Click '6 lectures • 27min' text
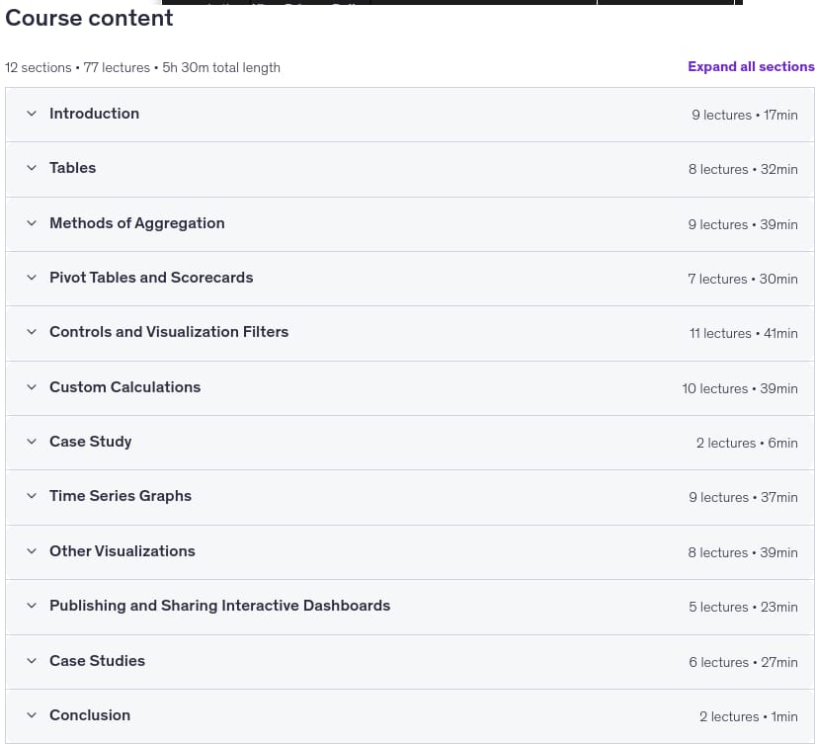This screenshot has width=815, height=744. (743, 662)
